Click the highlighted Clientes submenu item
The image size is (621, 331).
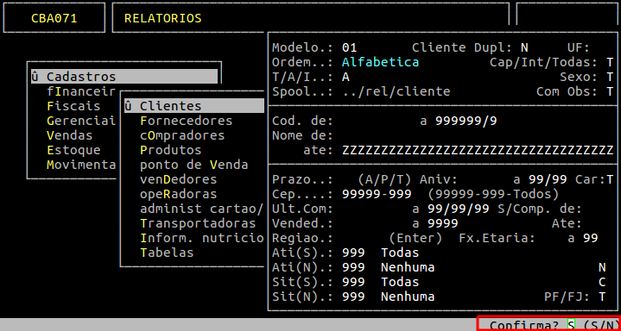(x=194, y=105)
